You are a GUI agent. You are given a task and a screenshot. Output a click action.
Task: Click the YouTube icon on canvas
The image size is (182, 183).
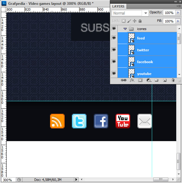pos(123,121)
